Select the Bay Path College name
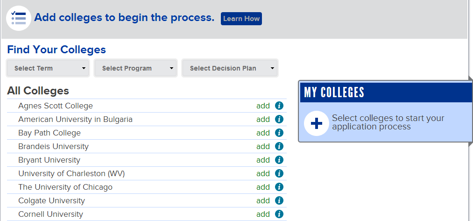Viewport: 473px width, 221px height. point(49,133)
